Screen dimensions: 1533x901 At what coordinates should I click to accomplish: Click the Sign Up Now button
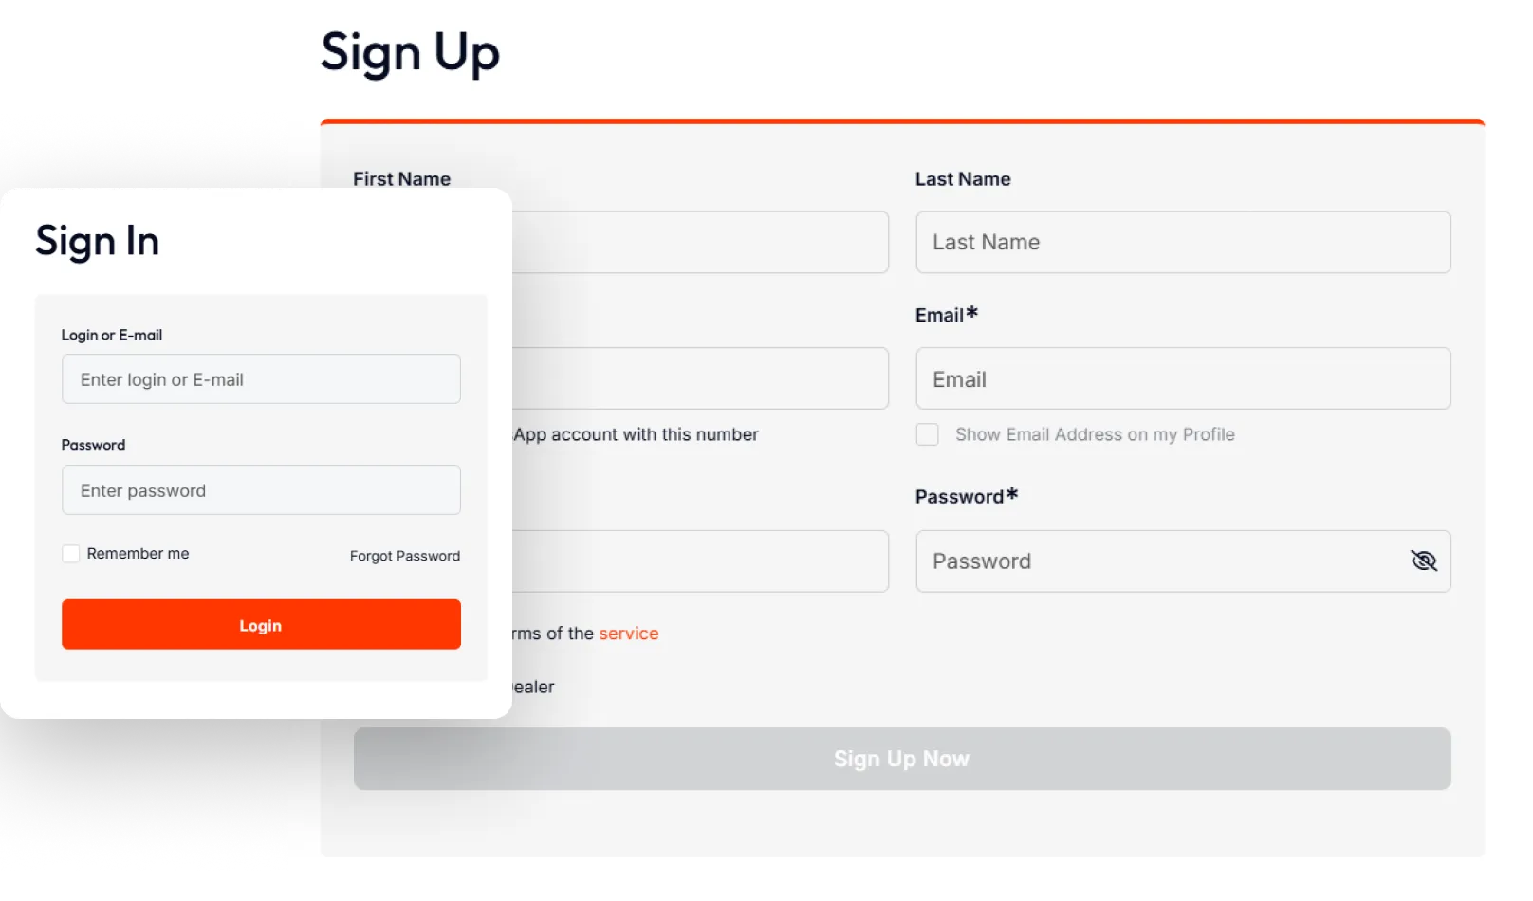901,759
